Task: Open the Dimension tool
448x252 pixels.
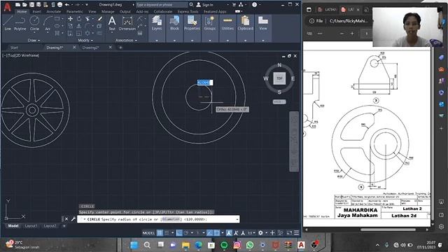Action: [x=127, y=23]
